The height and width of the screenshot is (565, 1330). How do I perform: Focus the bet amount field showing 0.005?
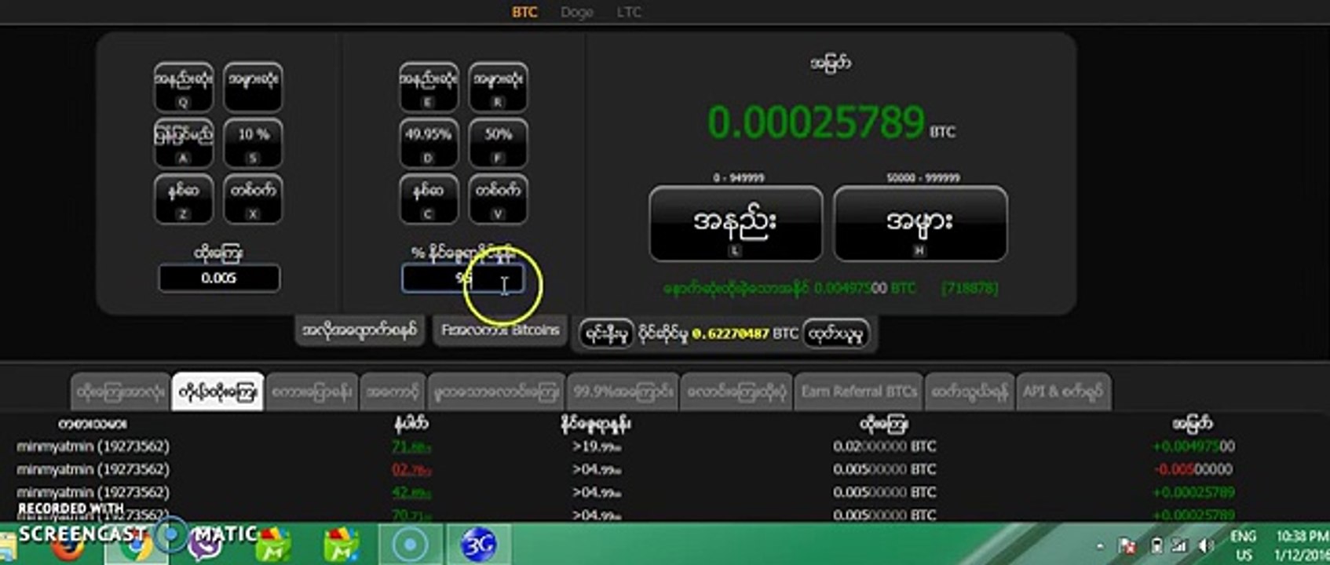tap(219, 278)
